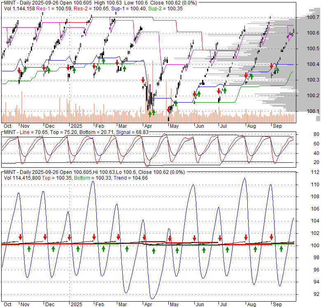Click the 20 level on the oscillator axis
The width and height of the screenshot is (321, 307).
[316, 162]
